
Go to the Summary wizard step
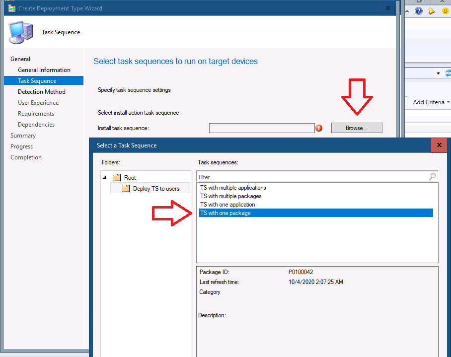[x=23, y=136]
